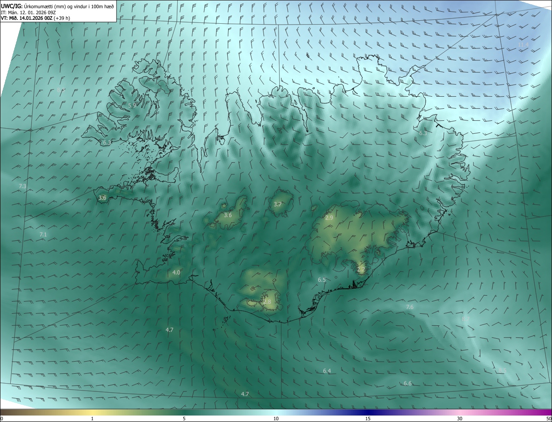Click the 6.4 value label over the sea
The height and width of the screenshot is (422, 552).
tap(327, 371)
